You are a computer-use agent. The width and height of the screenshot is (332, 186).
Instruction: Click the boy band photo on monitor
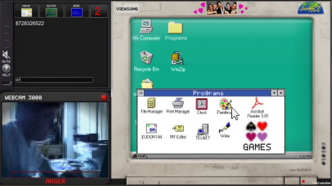click(221, 8)
